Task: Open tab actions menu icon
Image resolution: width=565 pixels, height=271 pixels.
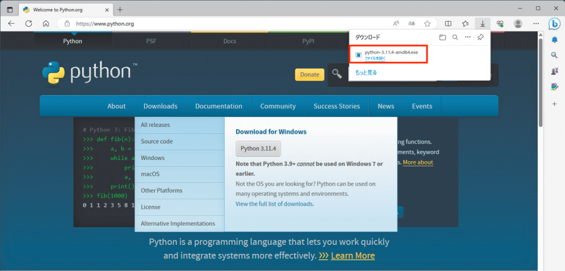Action: point(10,10)
